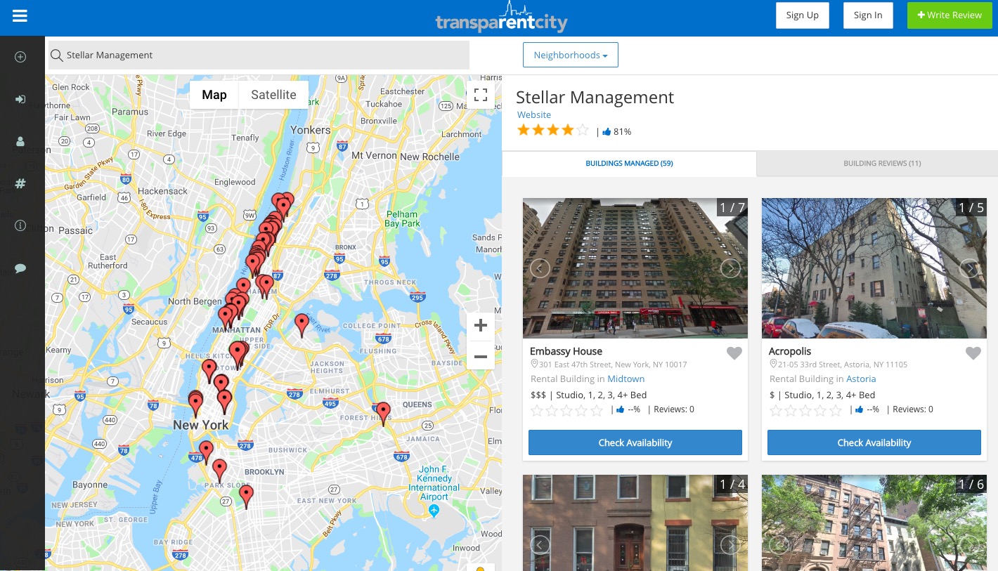This screenshot has width=998, height=571.
Task: Click the chat bubble icon in the sidebar
Action: coord(20,268)
